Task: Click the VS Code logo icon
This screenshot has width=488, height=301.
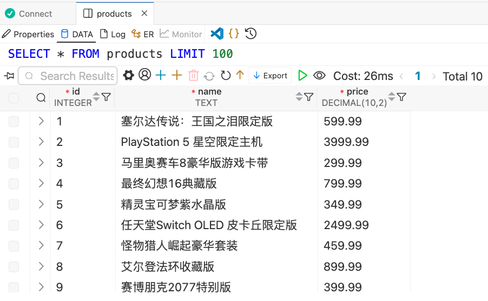Action: [217, 34]
